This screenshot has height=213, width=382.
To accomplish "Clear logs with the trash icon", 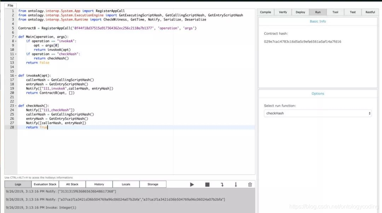I will click(250, 184).
